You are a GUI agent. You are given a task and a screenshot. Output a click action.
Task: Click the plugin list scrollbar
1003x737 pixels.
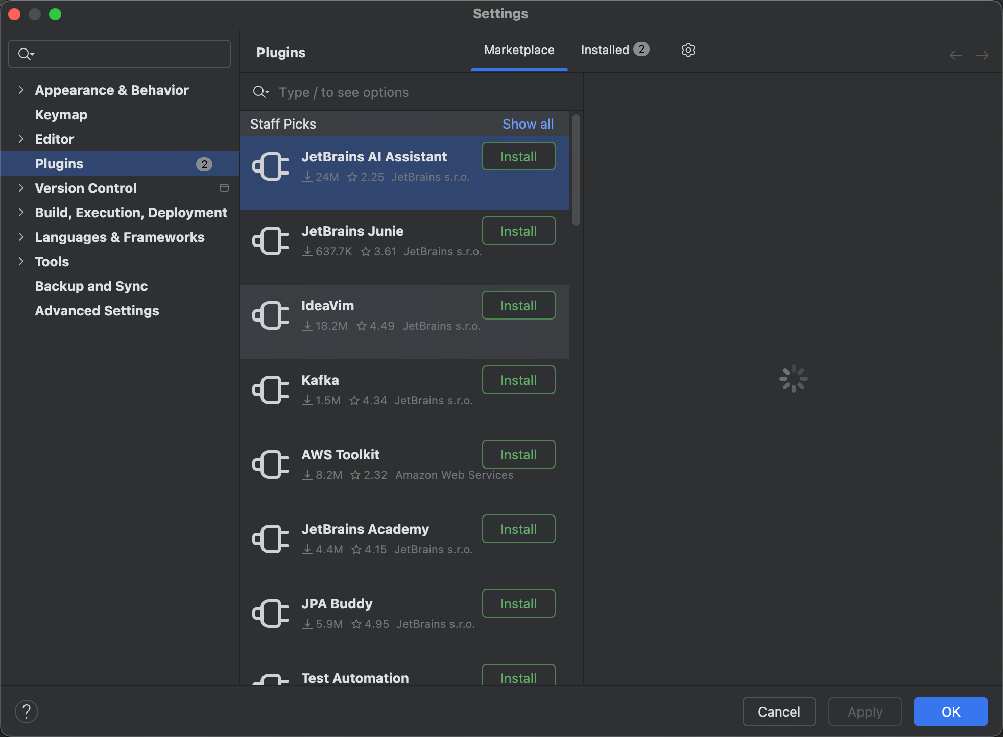point(576,170)
